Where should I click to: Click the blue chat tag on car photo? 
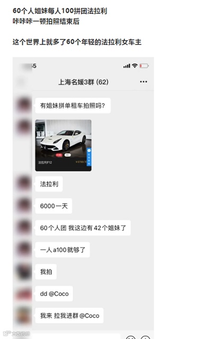(x=89, y=157)
